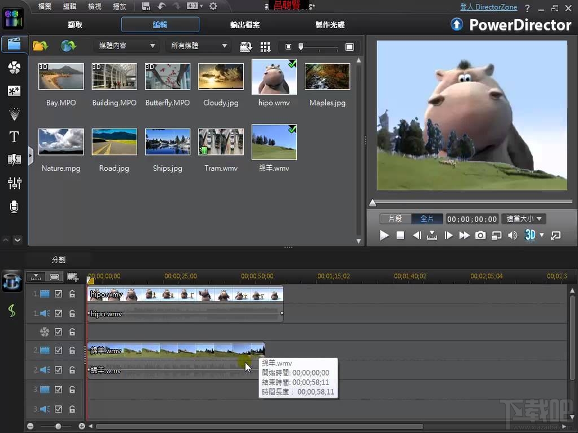The height and width of the screenshot is (433, 578).
Task: Click the 登入 DirectorZone link
Action: point(488,7)
